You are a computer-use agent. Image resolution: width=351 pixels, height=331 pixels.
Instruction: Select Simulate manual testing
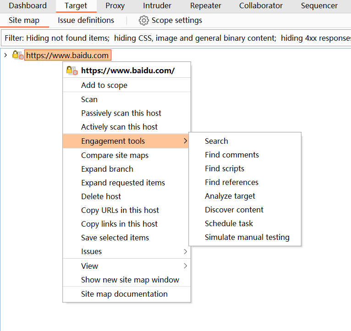point(247,237)
